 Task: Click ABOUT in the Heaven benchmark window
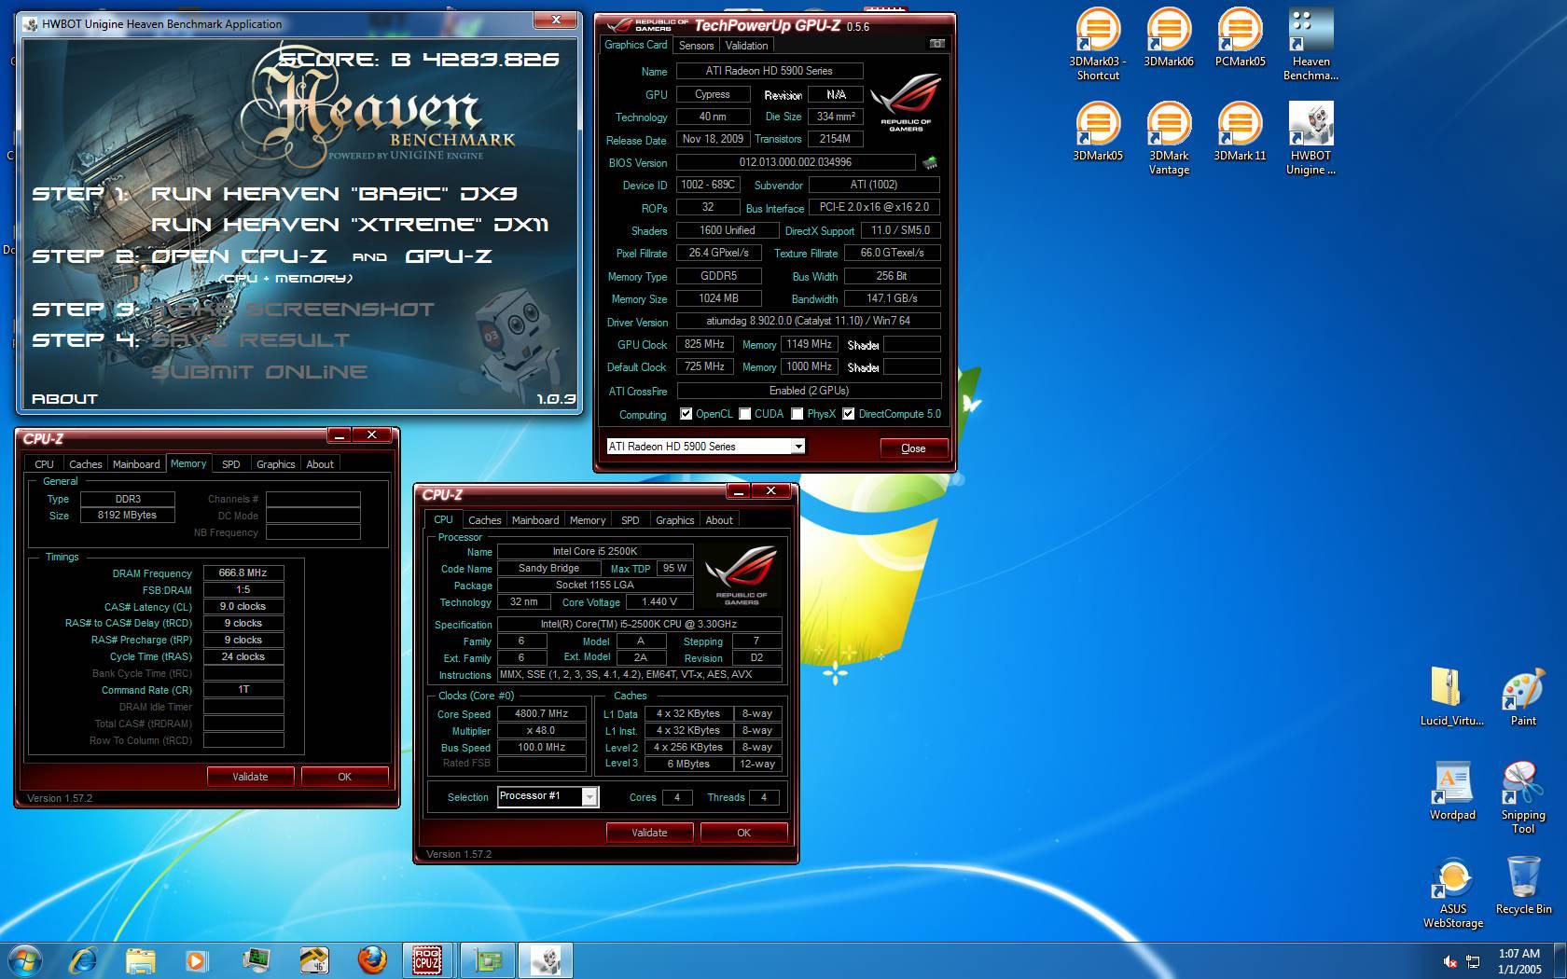[x=64, y=399]
